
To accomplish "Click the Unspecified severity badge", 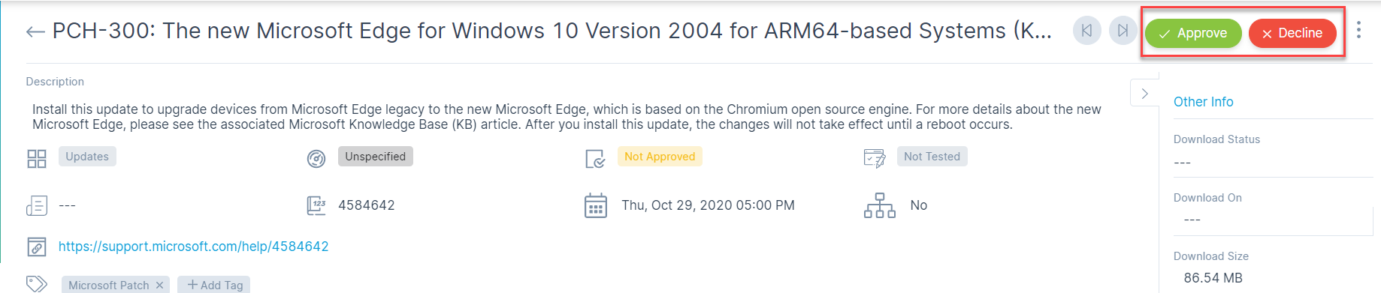I will point(376,157).
